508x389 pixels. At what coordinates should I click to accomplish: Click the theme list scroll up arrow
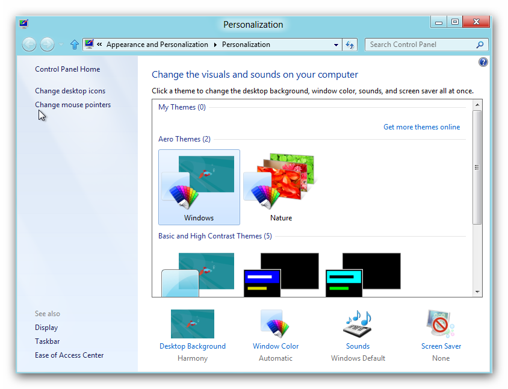477,105
